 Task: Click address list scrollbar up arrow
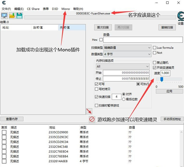click(x=181, y=132)
